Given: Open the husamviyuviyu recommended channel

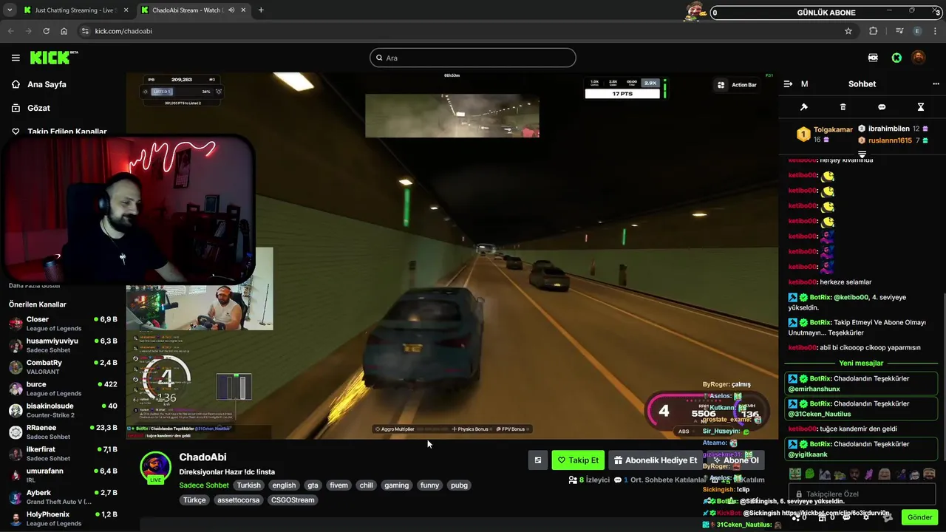Looking at the screenshot, I should pyautogui.click(x=63, y=345).
